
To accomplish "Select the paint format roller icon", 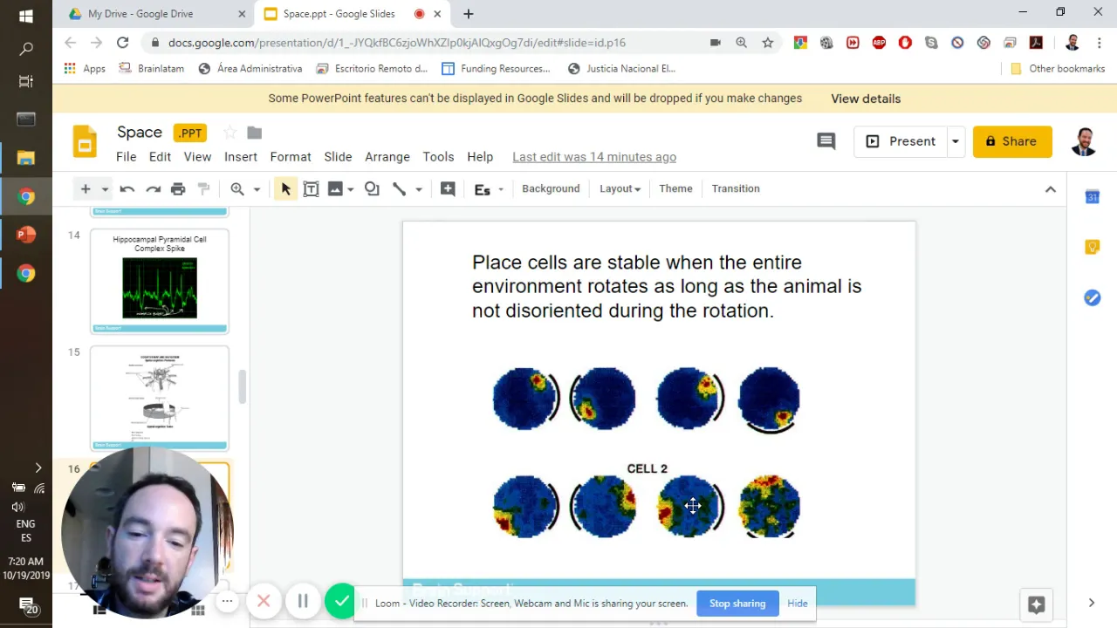I will tap(203, 189).
